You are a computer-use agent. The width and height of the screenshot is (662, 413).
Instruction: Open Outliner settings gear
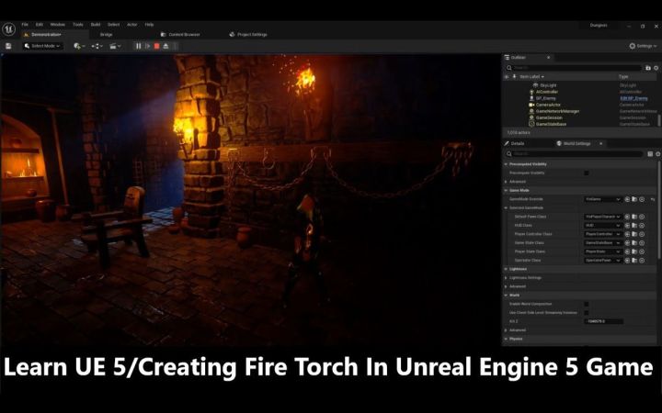click(656, 67)
